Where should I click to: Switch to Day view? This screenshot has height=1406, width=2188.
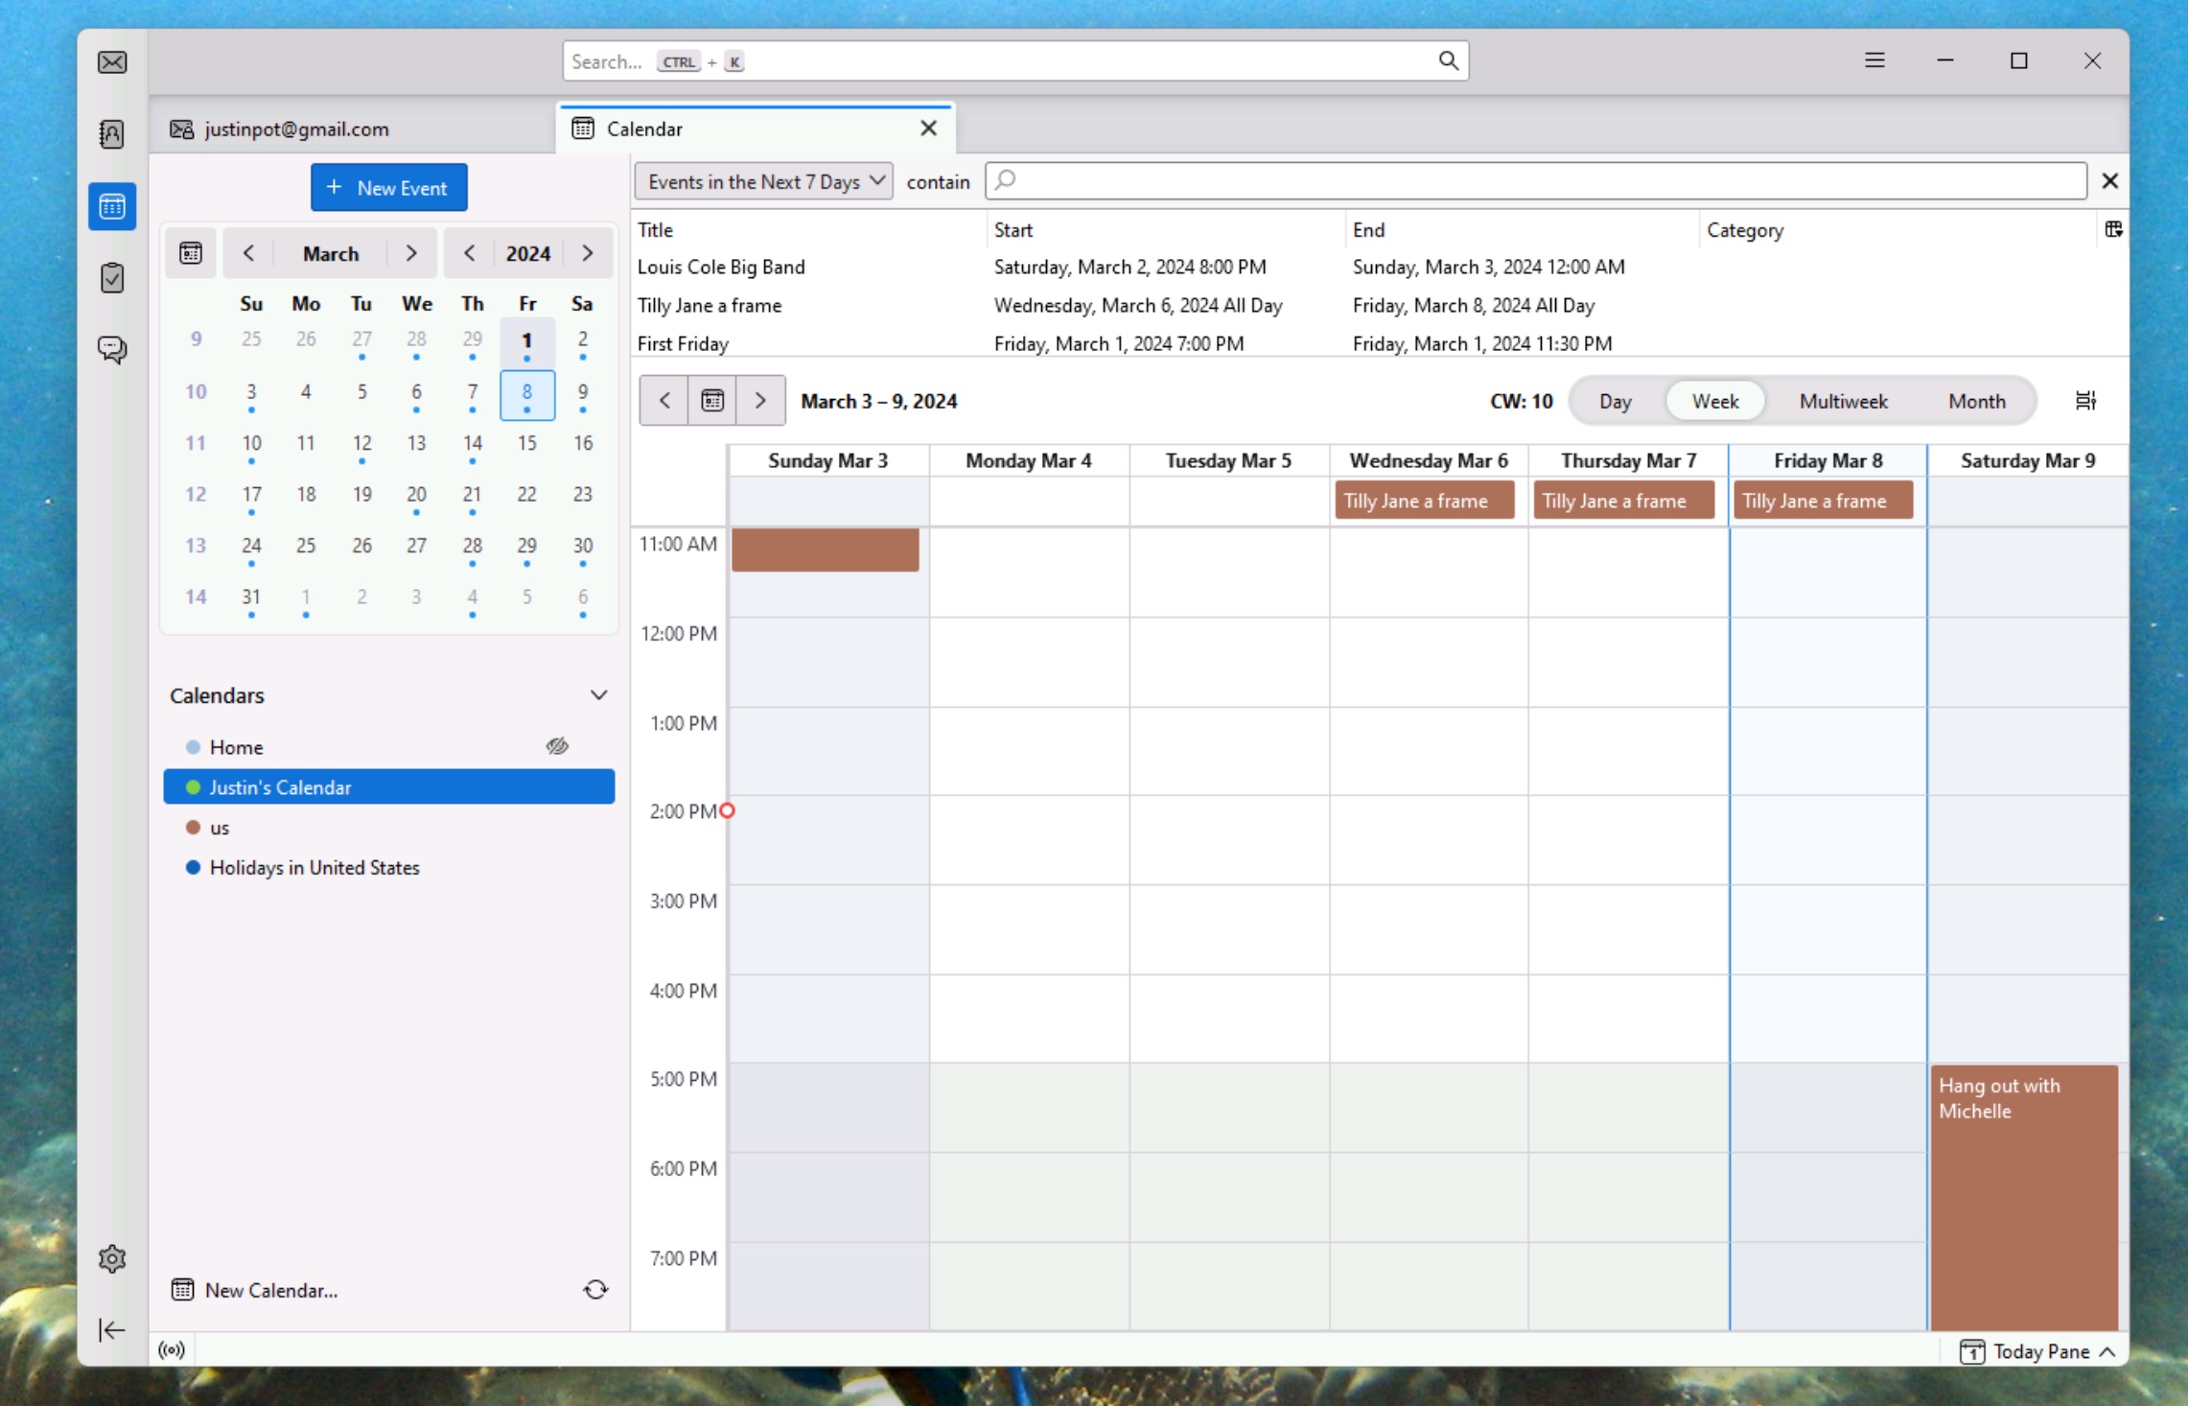click(1616, 399)
